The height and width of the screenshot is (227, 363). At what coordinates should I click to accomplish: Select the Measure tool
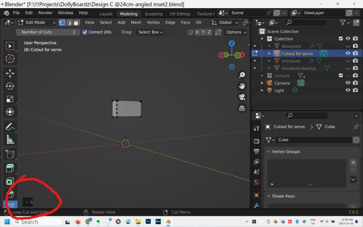click(10, 139)
